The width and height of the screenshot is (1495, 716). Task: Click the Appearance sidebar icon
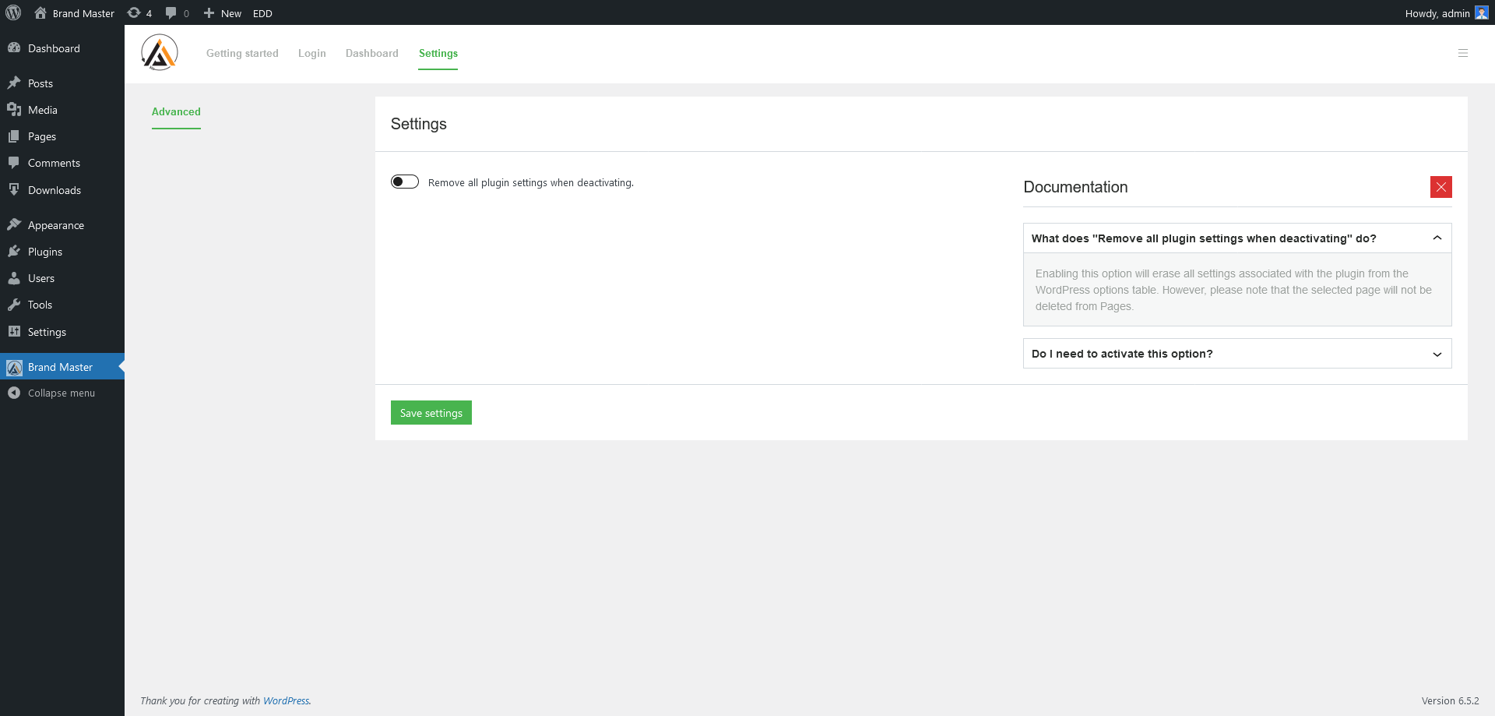click(15, 224)
